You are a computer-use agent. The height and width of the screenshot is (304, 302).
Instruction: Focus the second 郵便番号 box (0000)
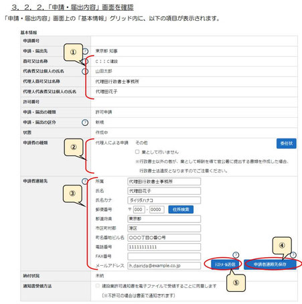click(x=157, y=210)
